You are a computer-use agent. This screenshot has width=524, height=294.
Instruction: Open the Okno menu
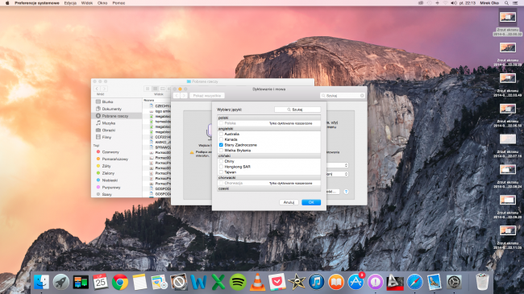(102, 3)
